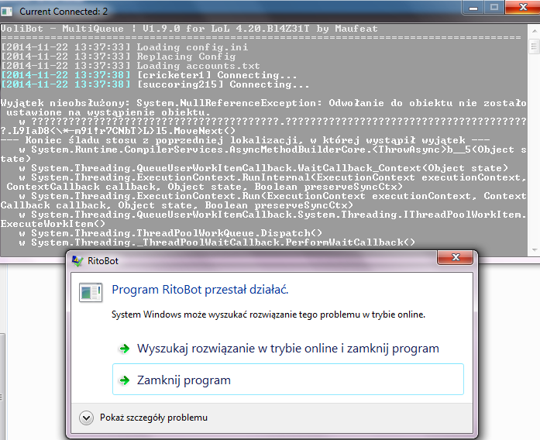Close the RitoBot error dialog
540x440 pixels.
tap(456, 257)
